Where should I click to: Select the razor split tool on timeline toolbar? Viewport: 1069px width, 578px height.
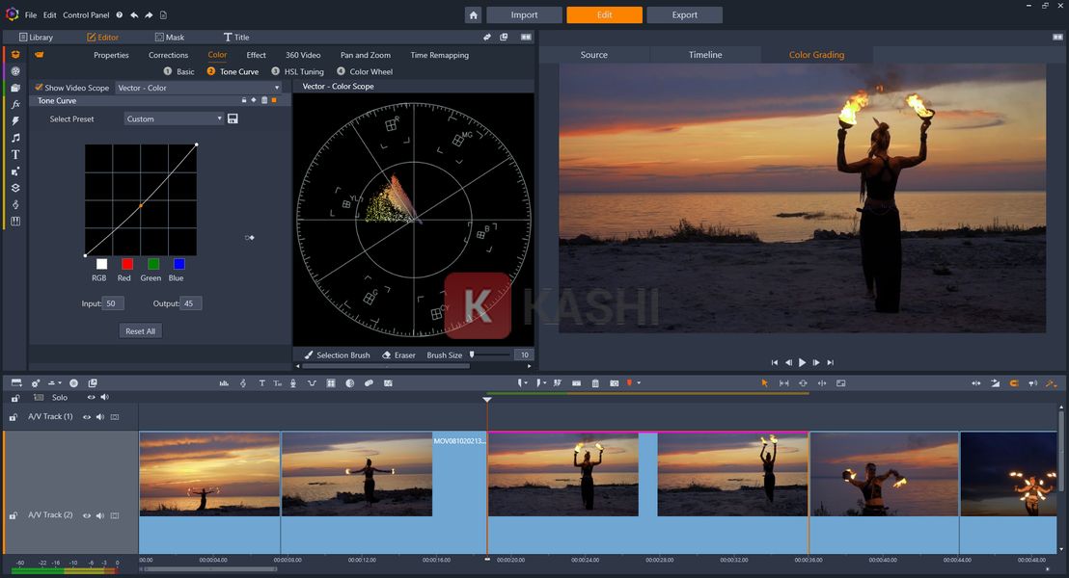[x=557, y=382]
